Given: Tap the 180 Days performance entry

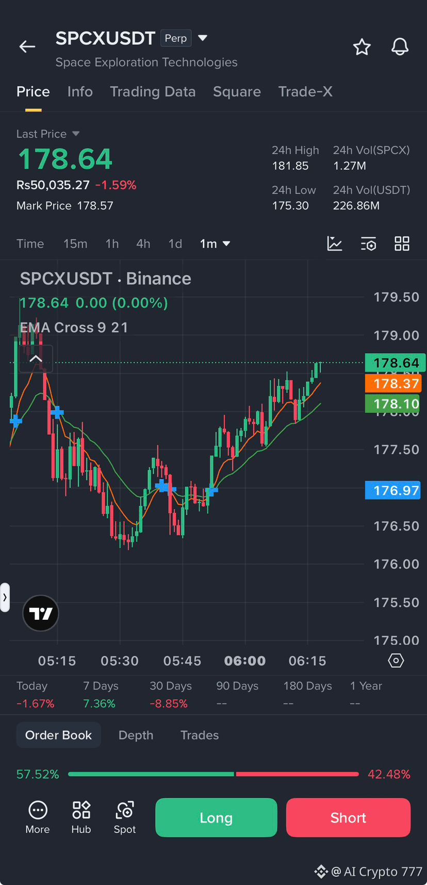Looking at the screenshot, I should click(x=307, y=695).
